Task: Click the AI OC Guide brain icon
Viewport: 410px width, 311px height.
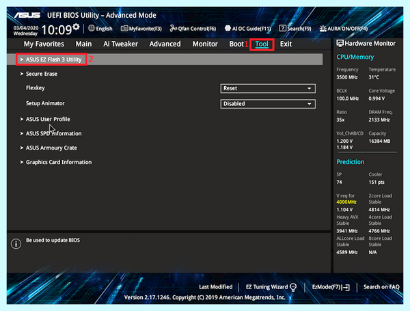Action: coord(228,28)
